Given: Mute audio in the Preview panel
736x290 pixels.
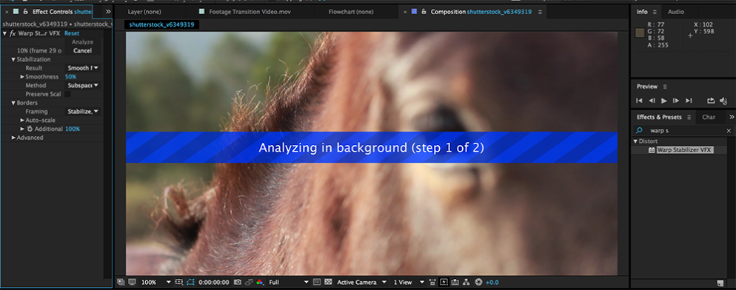Looking at the screenshot, I should click(x=723, y=101).
